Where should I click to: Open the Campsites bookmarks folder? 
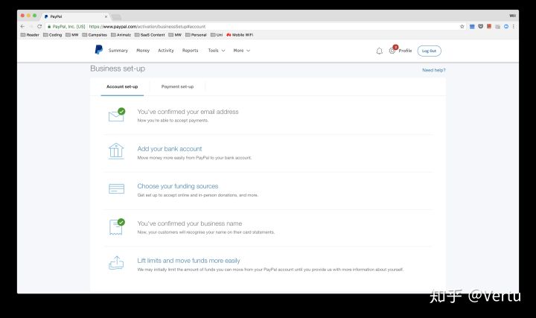click(95, 35)
